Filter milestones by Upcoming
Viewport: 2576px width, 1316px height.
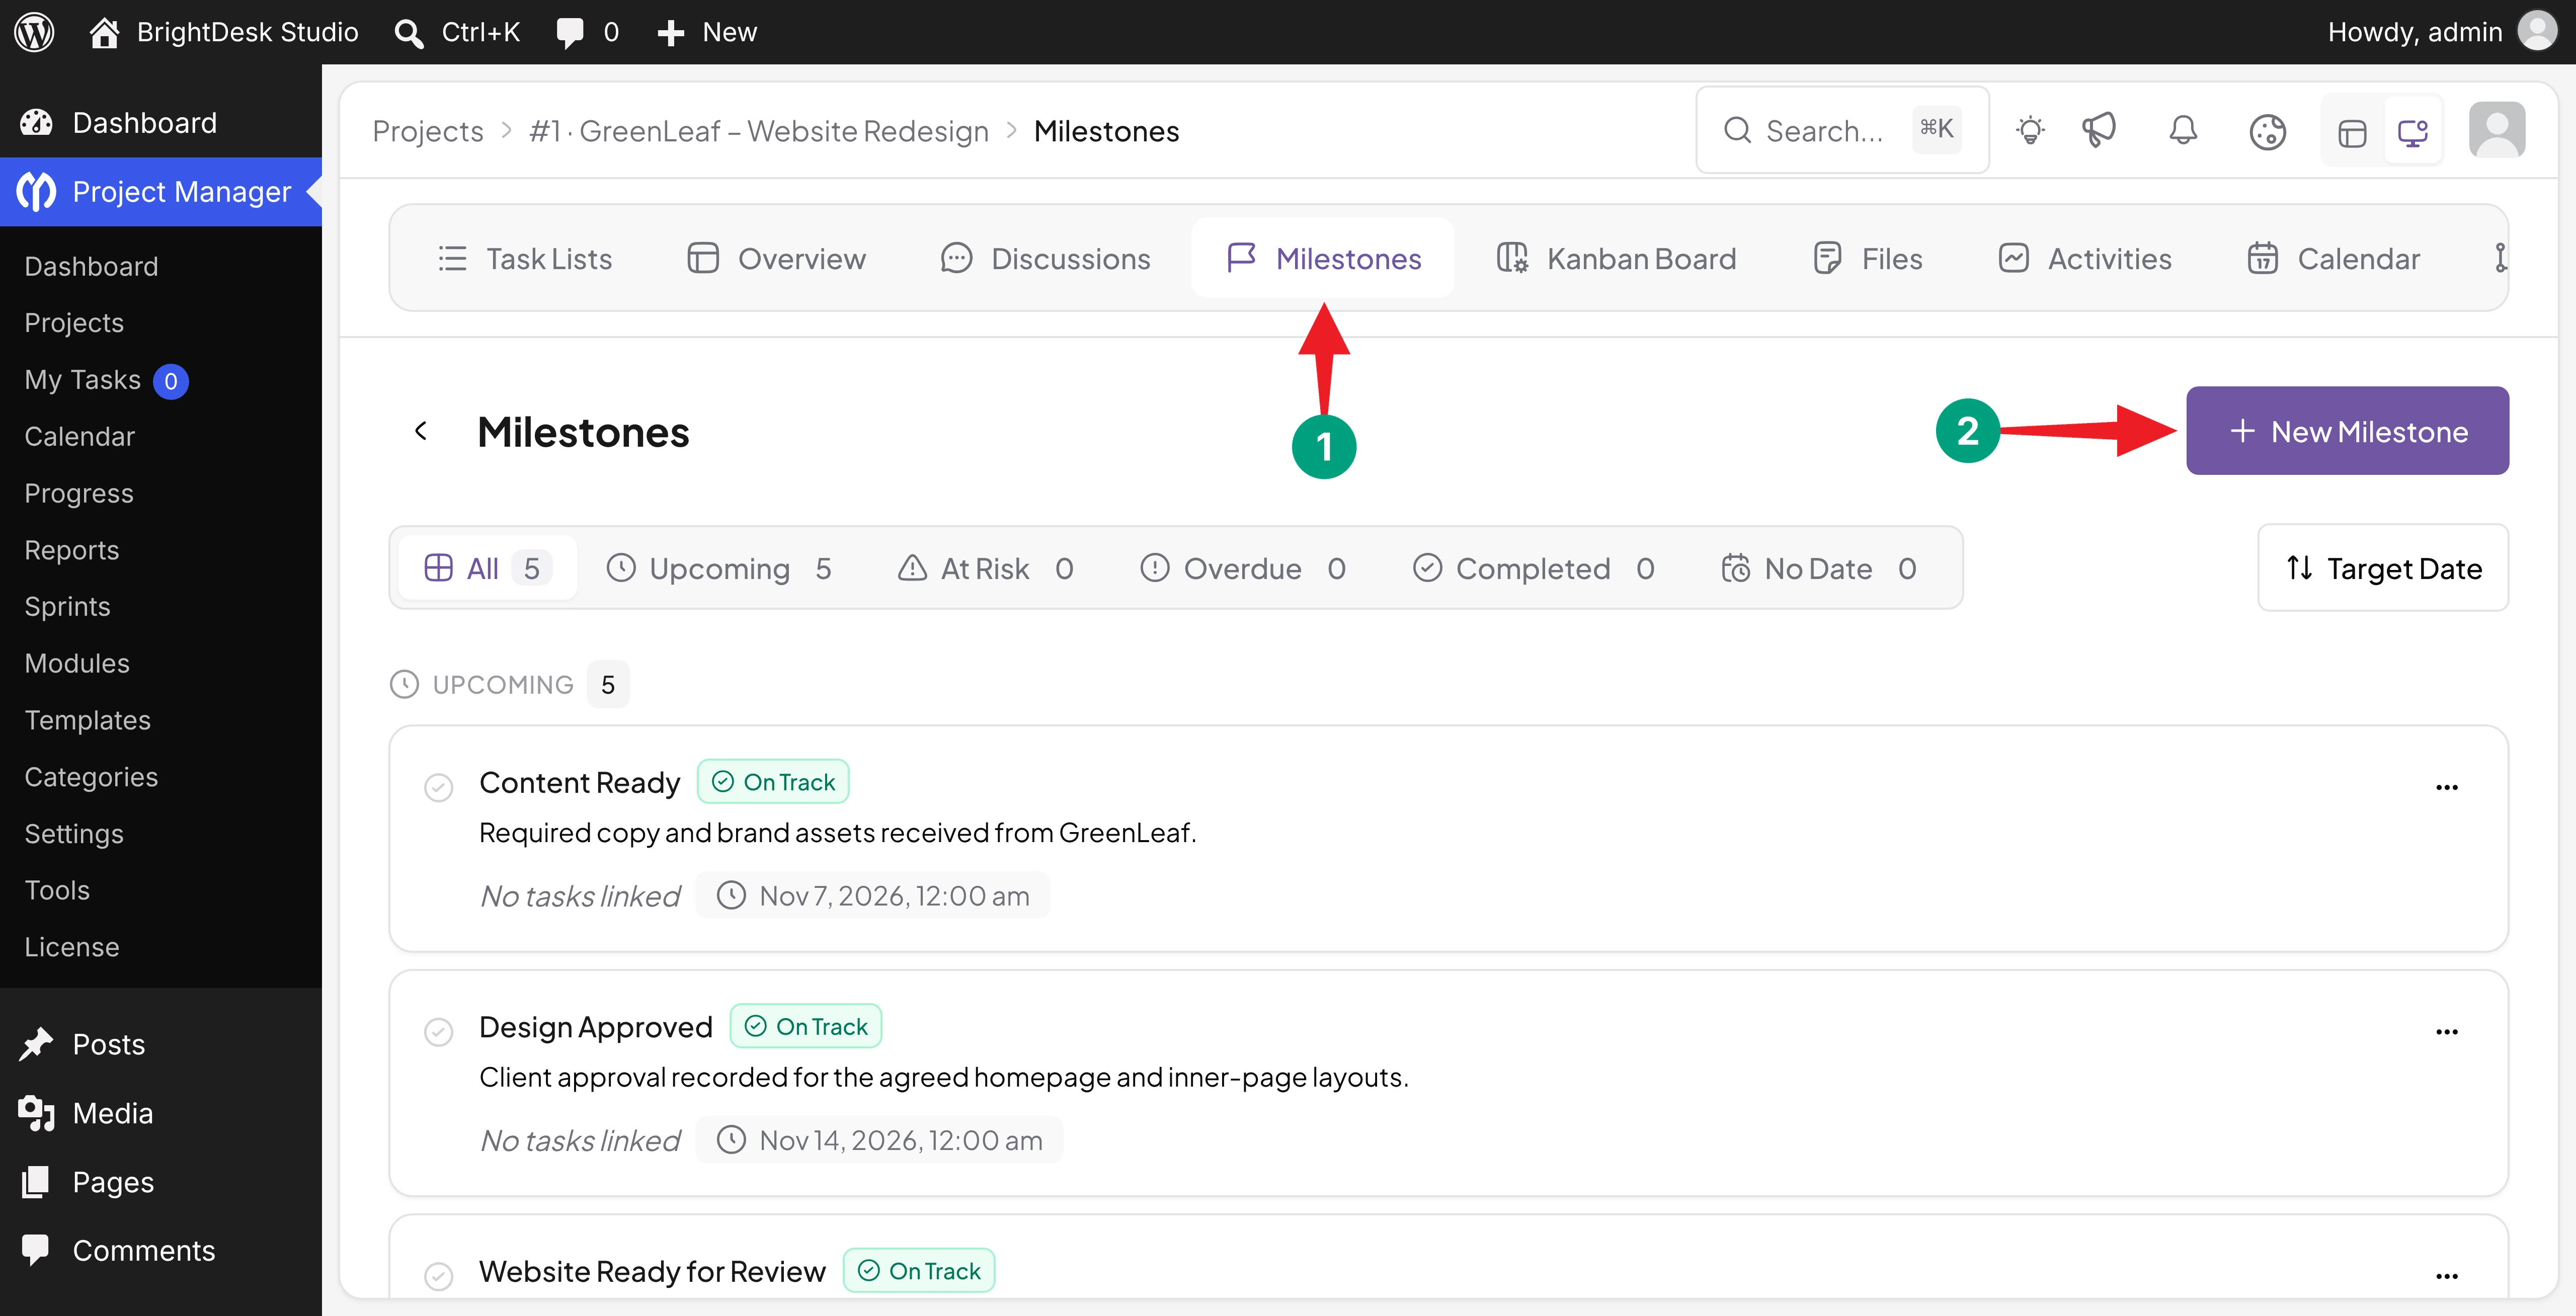719,568
